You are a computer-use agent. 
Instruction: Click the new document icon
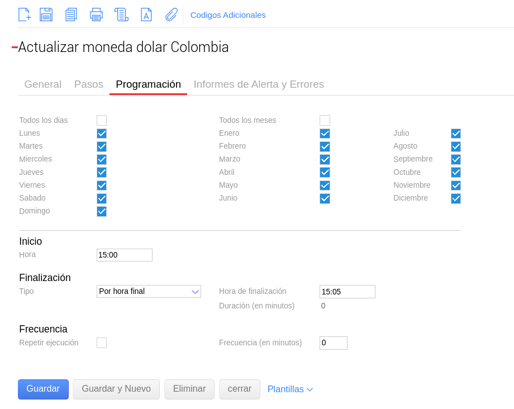click(x=25, y=15)
